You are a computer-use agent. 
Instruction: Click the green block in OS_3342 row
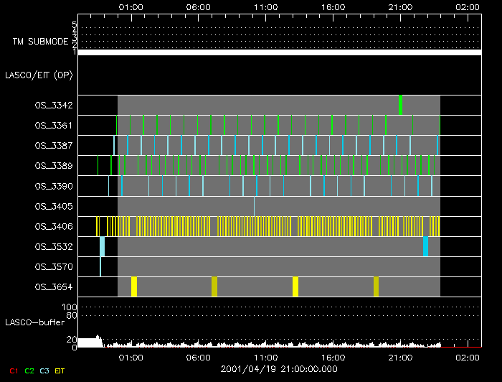click(400, 105)
